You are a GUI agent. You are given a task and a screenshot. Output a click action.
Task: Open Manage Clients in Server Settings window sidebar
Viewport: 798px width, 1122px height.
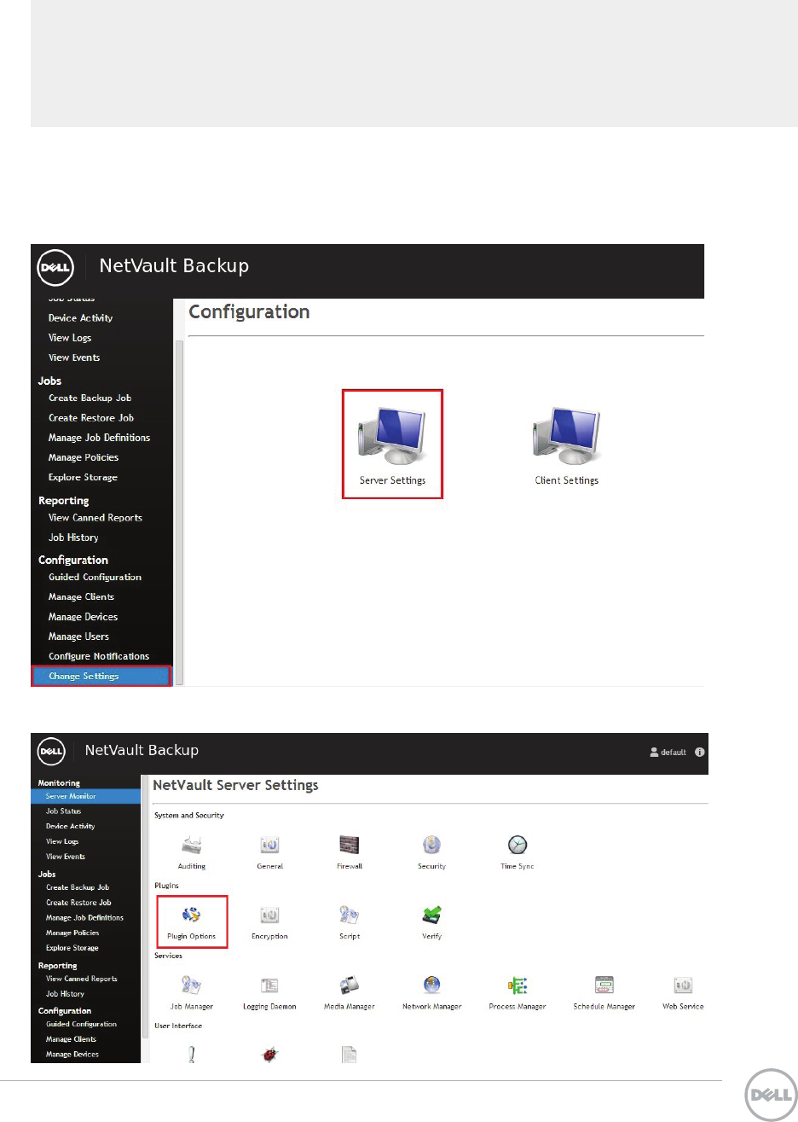tap(71, 1039)
